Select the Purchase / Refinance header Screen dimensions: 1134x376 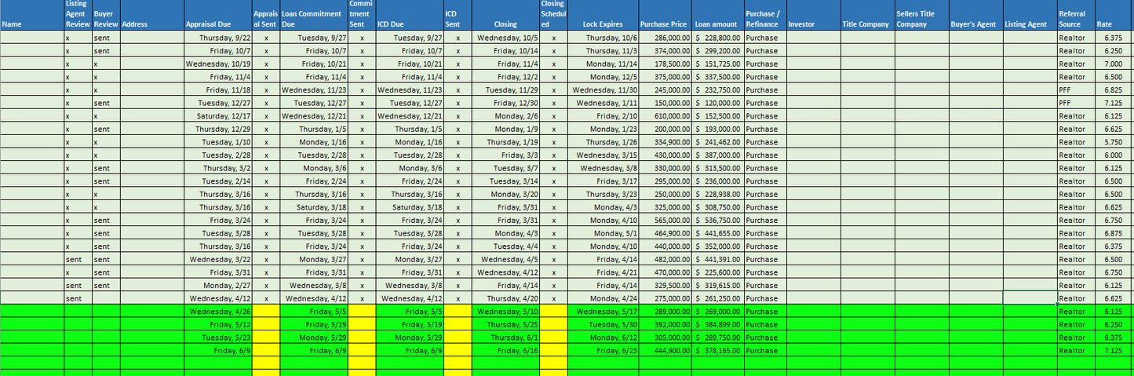point(765,16)
